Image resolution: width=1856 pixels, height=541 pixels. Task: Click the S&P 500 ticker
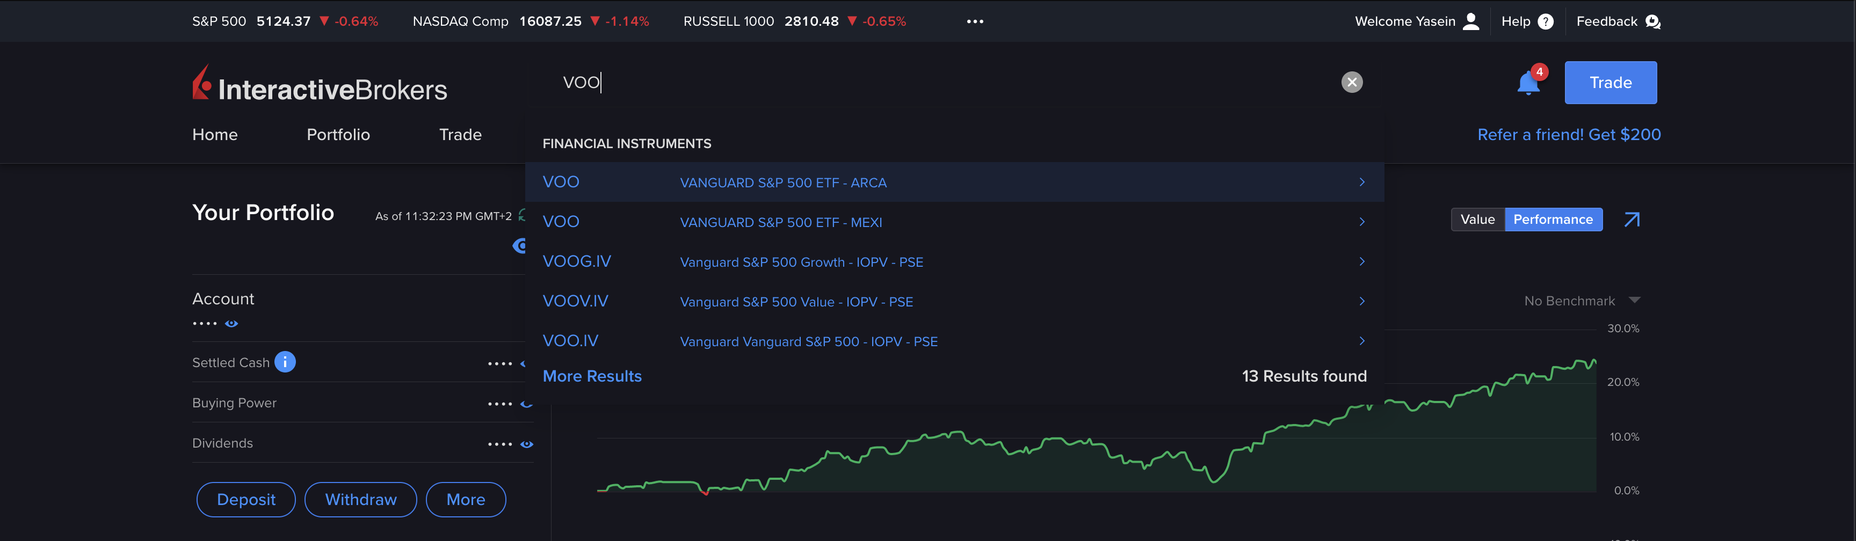coord(285,21)
